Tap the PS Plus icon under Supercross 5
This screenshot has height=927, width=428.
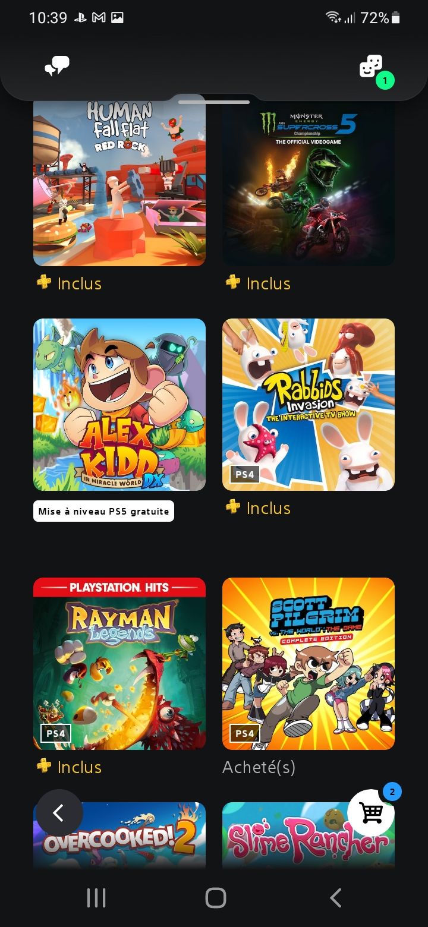click(x=233, y=282)
